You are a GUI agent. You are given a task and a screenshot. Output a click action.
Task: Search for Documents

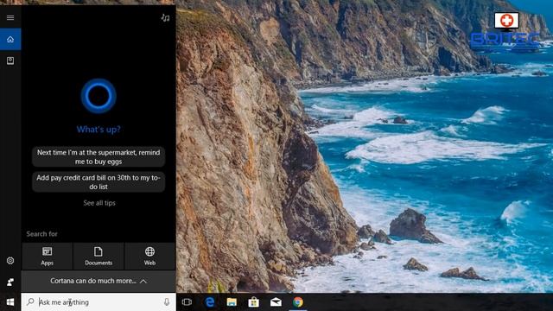coord(99,257)
